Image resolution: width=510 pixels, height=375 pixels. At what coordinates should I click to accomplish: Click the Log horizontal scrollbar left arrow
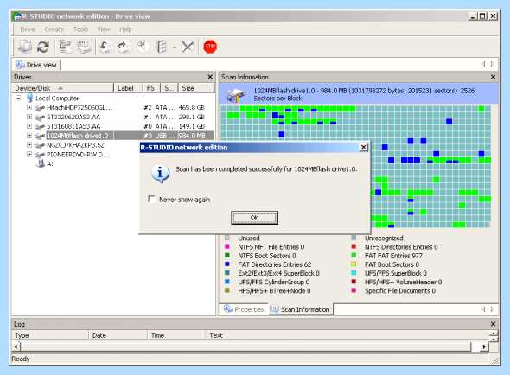(16, 347)
